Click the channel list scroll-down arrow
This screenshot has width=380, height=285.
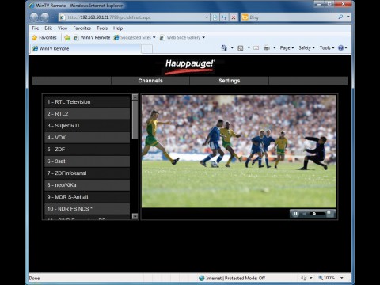click(135, 216)
